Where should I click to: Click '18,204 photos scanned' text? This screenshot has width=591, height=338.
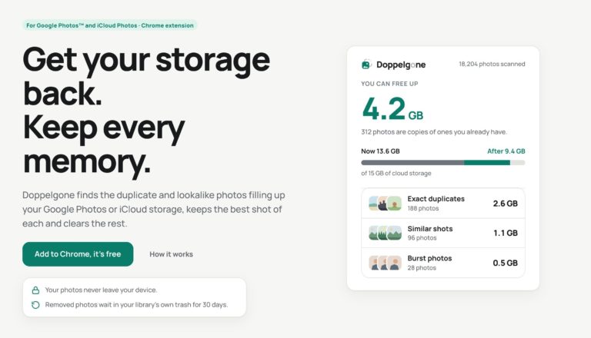(x=492, y=64)
